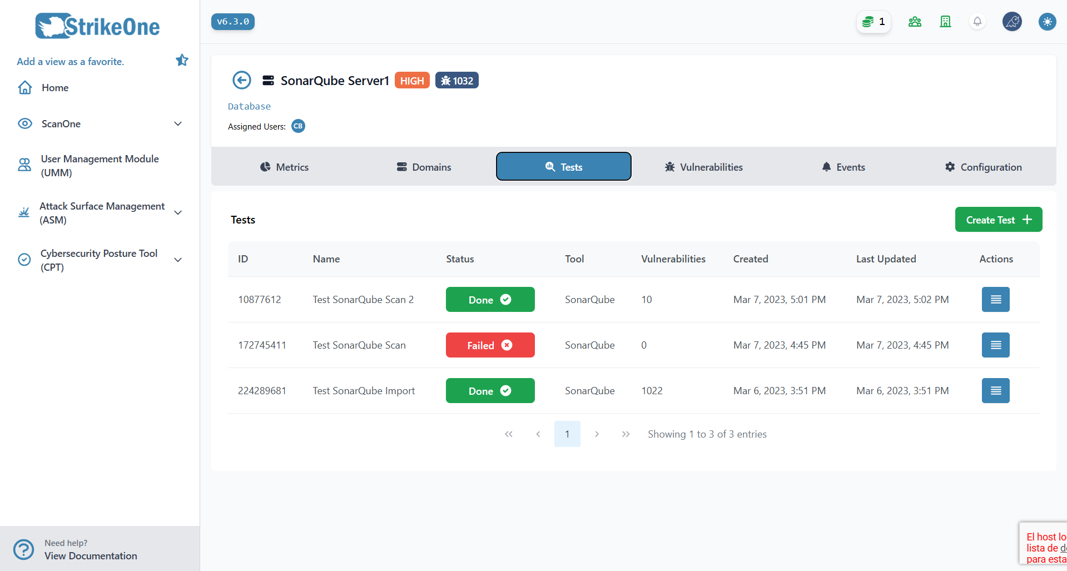The width and height of the screenshot is (1067, 571).
Task: Open actions menu for Test SonarQube Scan 2
Action: pyautogui.click(x=995, y=300)
